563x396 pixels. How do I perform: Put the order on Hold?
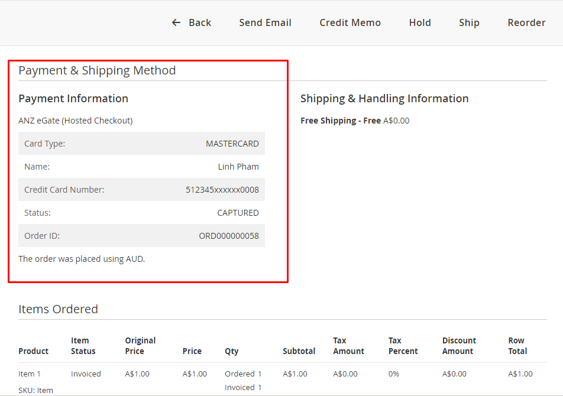(x=420, y=22)
